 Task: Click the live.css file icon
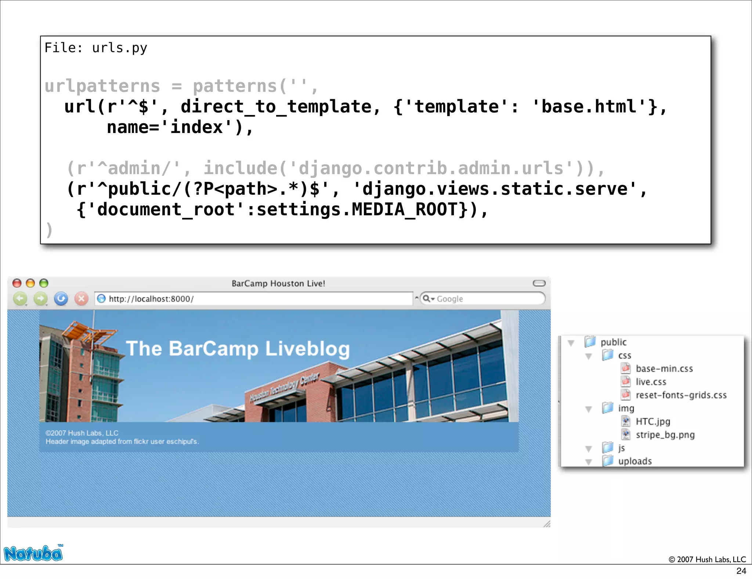[x=626, y=381]
